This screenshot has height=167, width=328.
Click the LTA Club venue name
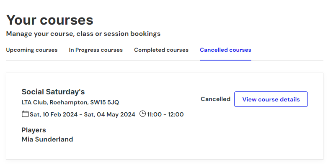coord(34,102)
